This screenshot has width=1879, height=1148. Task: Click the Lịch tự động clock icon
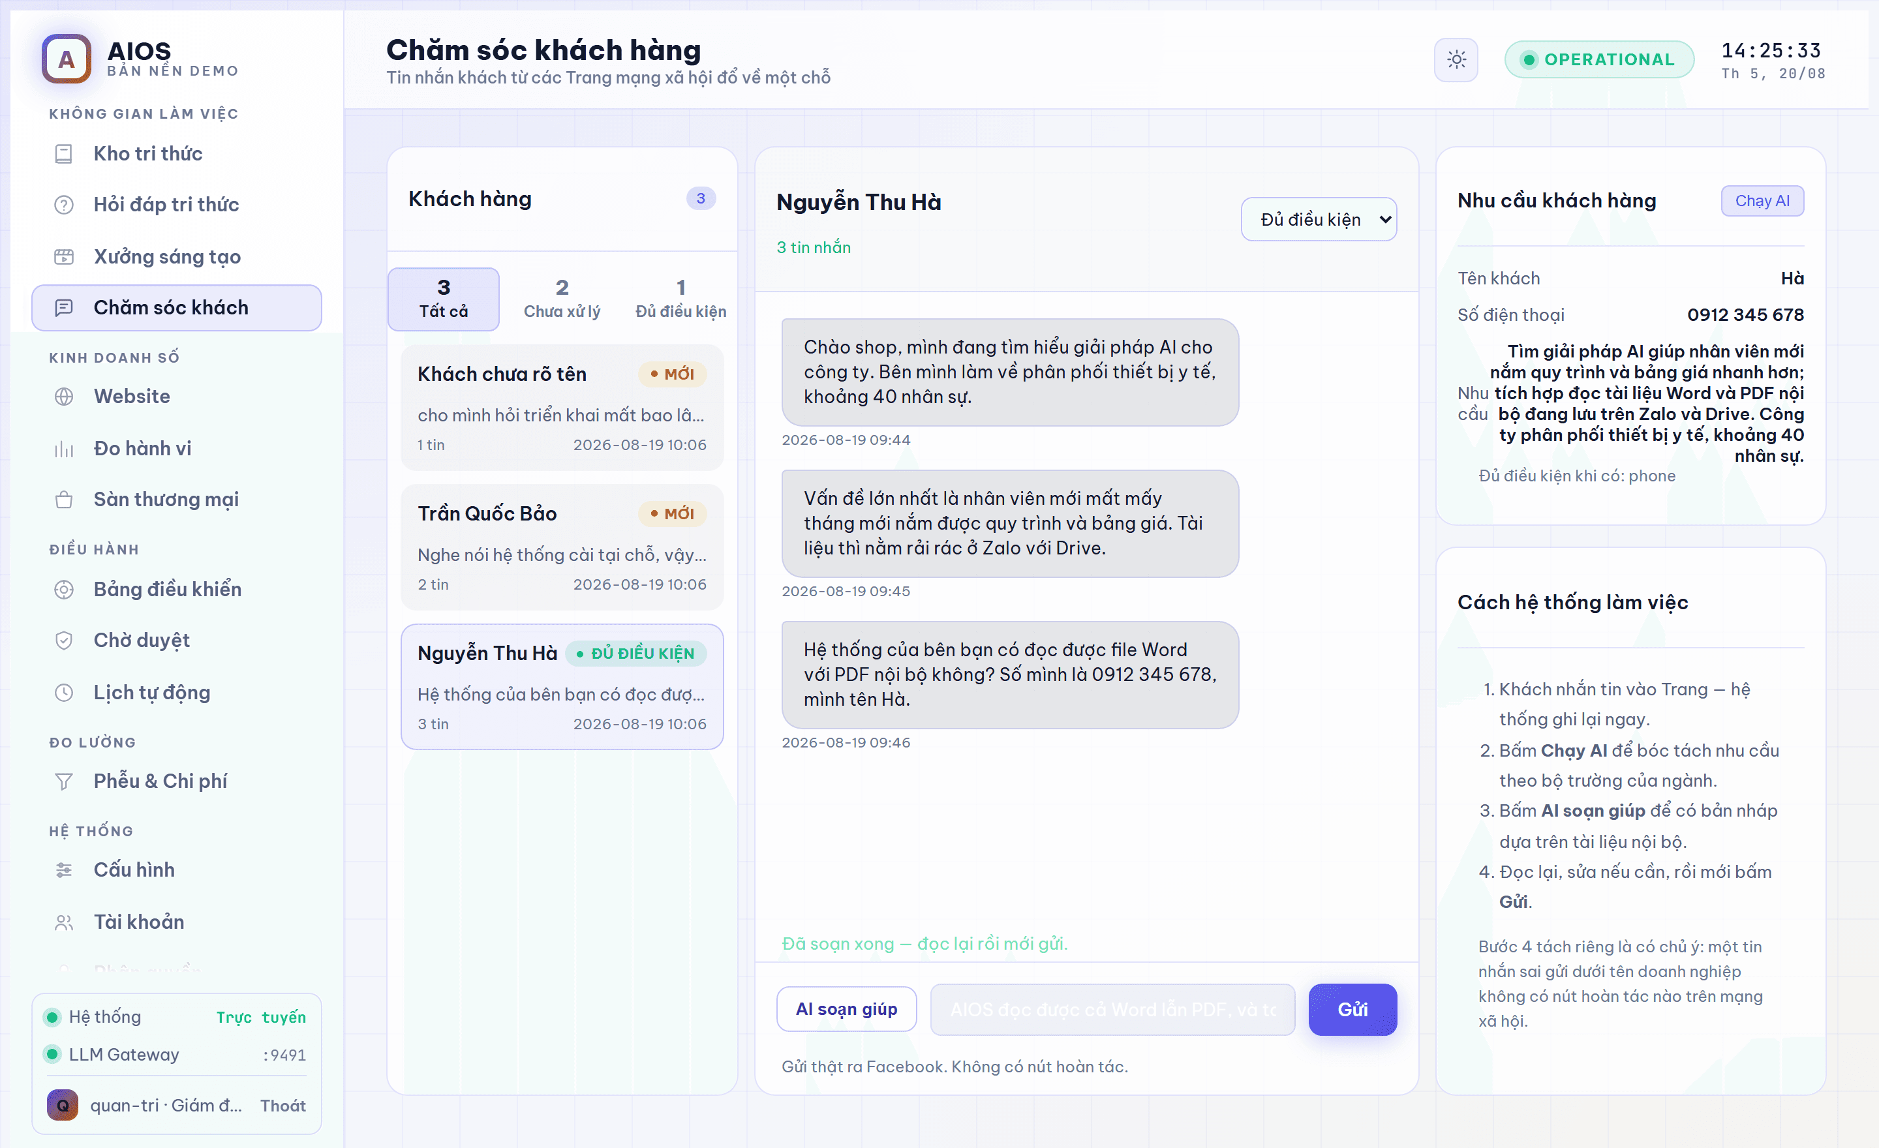click(64, 693)
